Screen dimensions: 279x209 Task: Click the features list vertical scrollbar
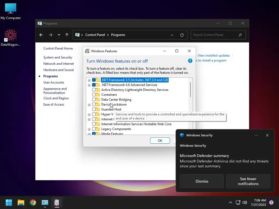click(x=190, y=90)
